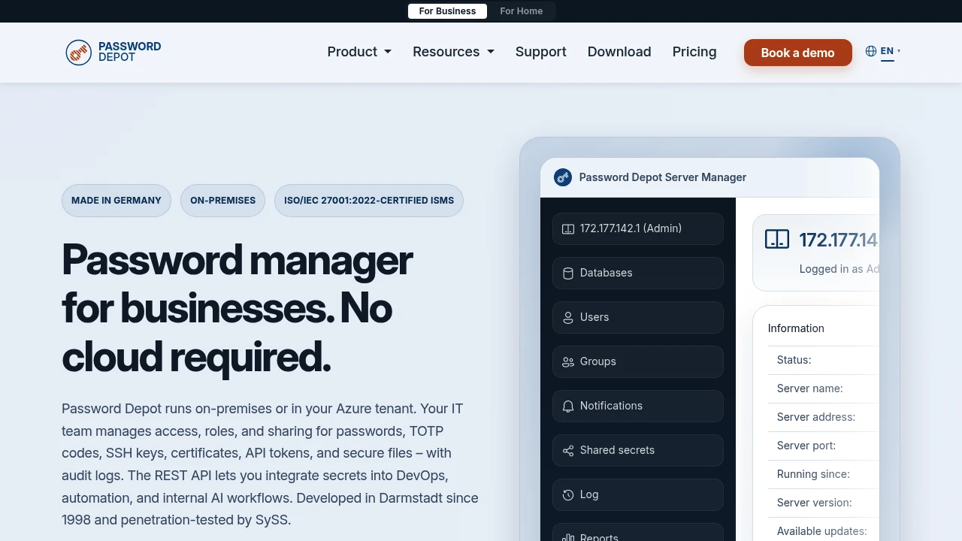
Task: Switch to the For Business tab
Action: pyautogui.click(x=447, y=11)
